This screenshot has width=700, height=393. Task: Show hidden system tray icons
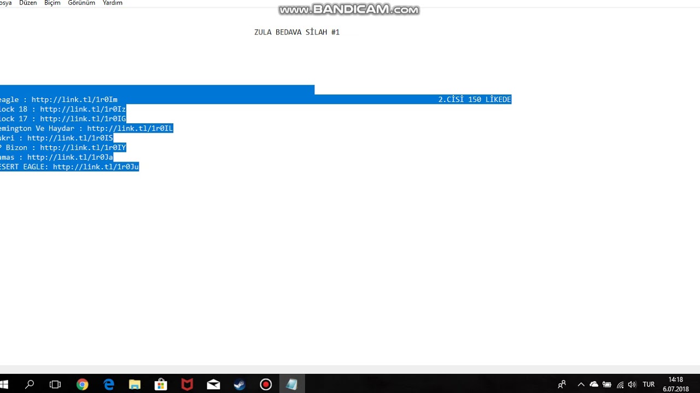(581, 384)
